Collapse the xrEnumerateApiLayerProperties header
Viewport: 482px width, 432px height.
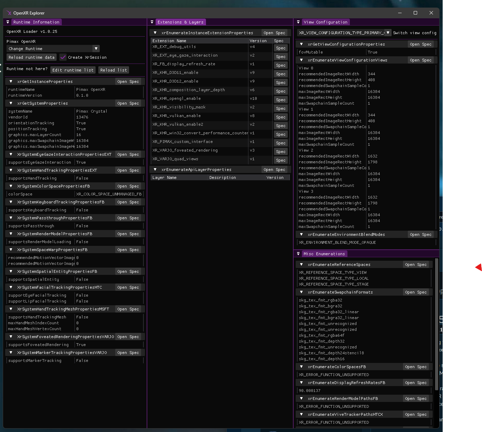tap(155, 170)
